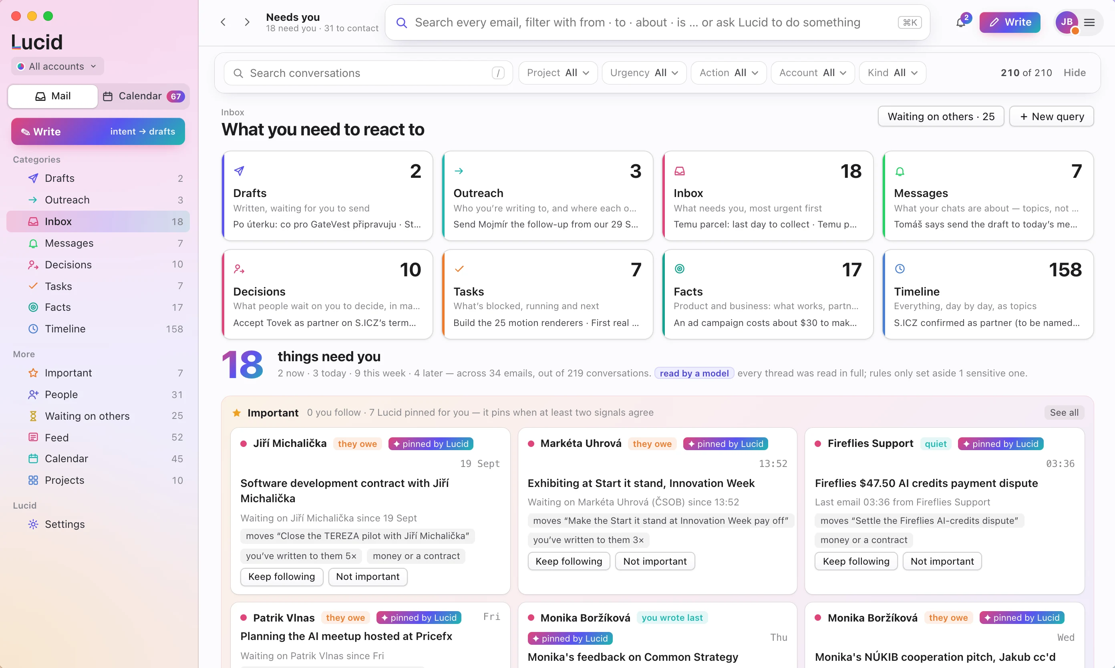1115x668 pixels.
Task: Click the Settings gear icon in sidebar
Action: (33, 524)
